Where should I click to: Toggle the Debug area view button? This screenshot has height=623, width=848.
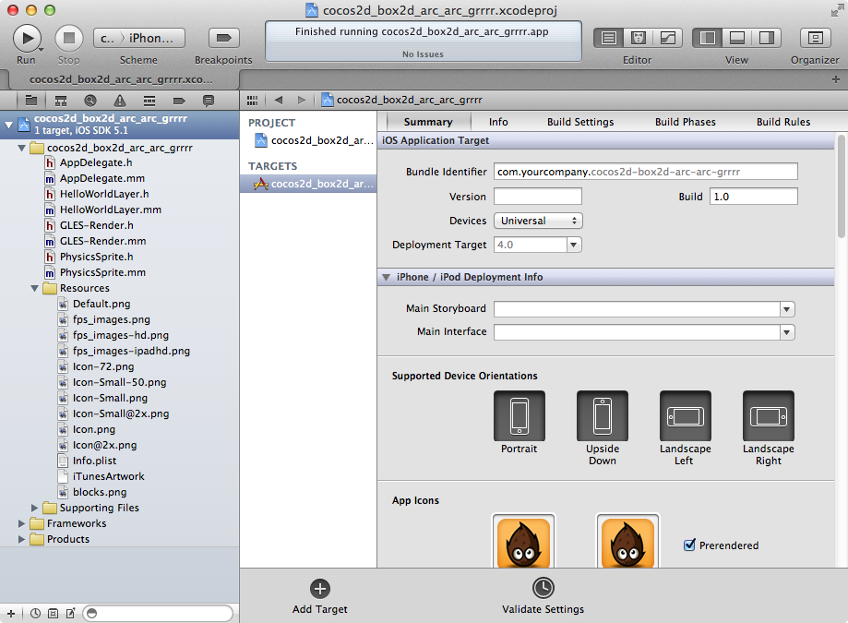[x=736, y=38]
